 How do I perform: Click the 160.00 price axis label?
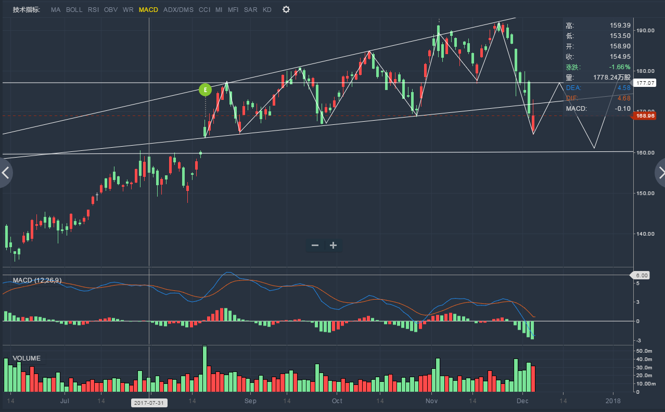[644, 152]
